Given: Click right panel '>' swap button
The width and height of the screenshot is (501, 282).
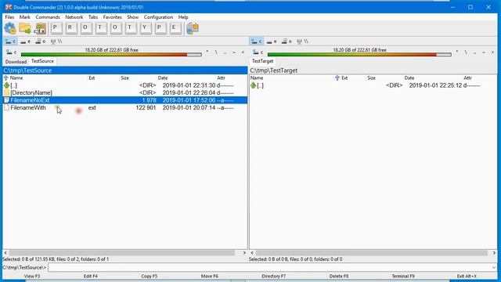Looking at the screenshot, I should 492,52.
